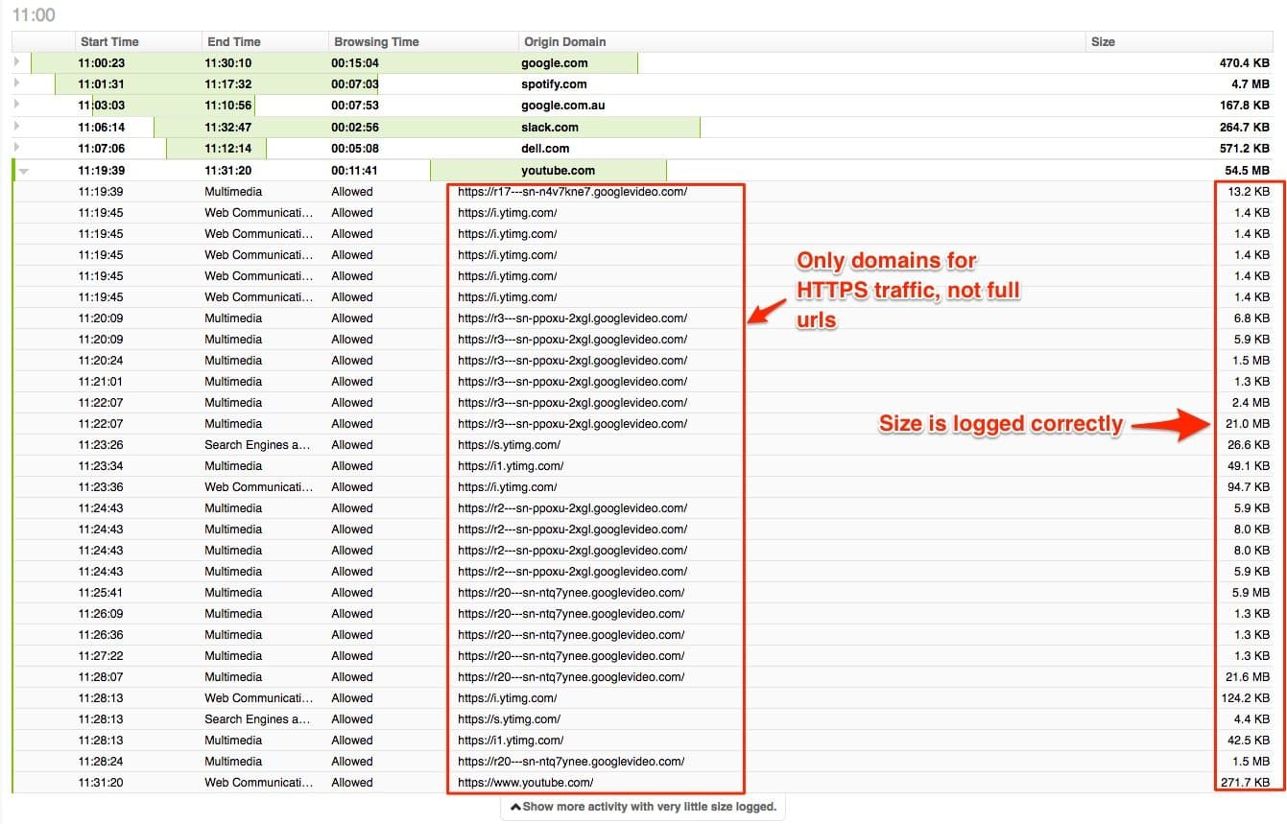Click the 11:31:20 Web Communication row time
Image resolution: width=1287 pixels, height=824 pixels.
click(x=101, y=783)
